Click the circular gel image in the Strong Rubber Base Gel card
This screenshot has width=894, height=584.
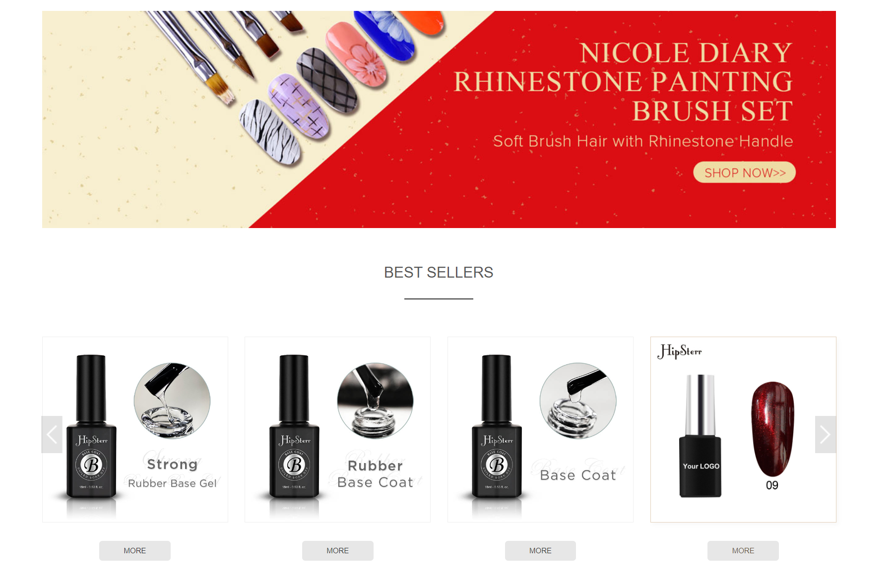point(172,401)
